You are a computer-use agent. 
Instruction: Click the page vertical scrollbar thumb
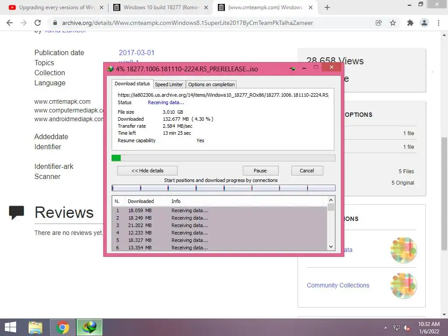tap(444, 194)
